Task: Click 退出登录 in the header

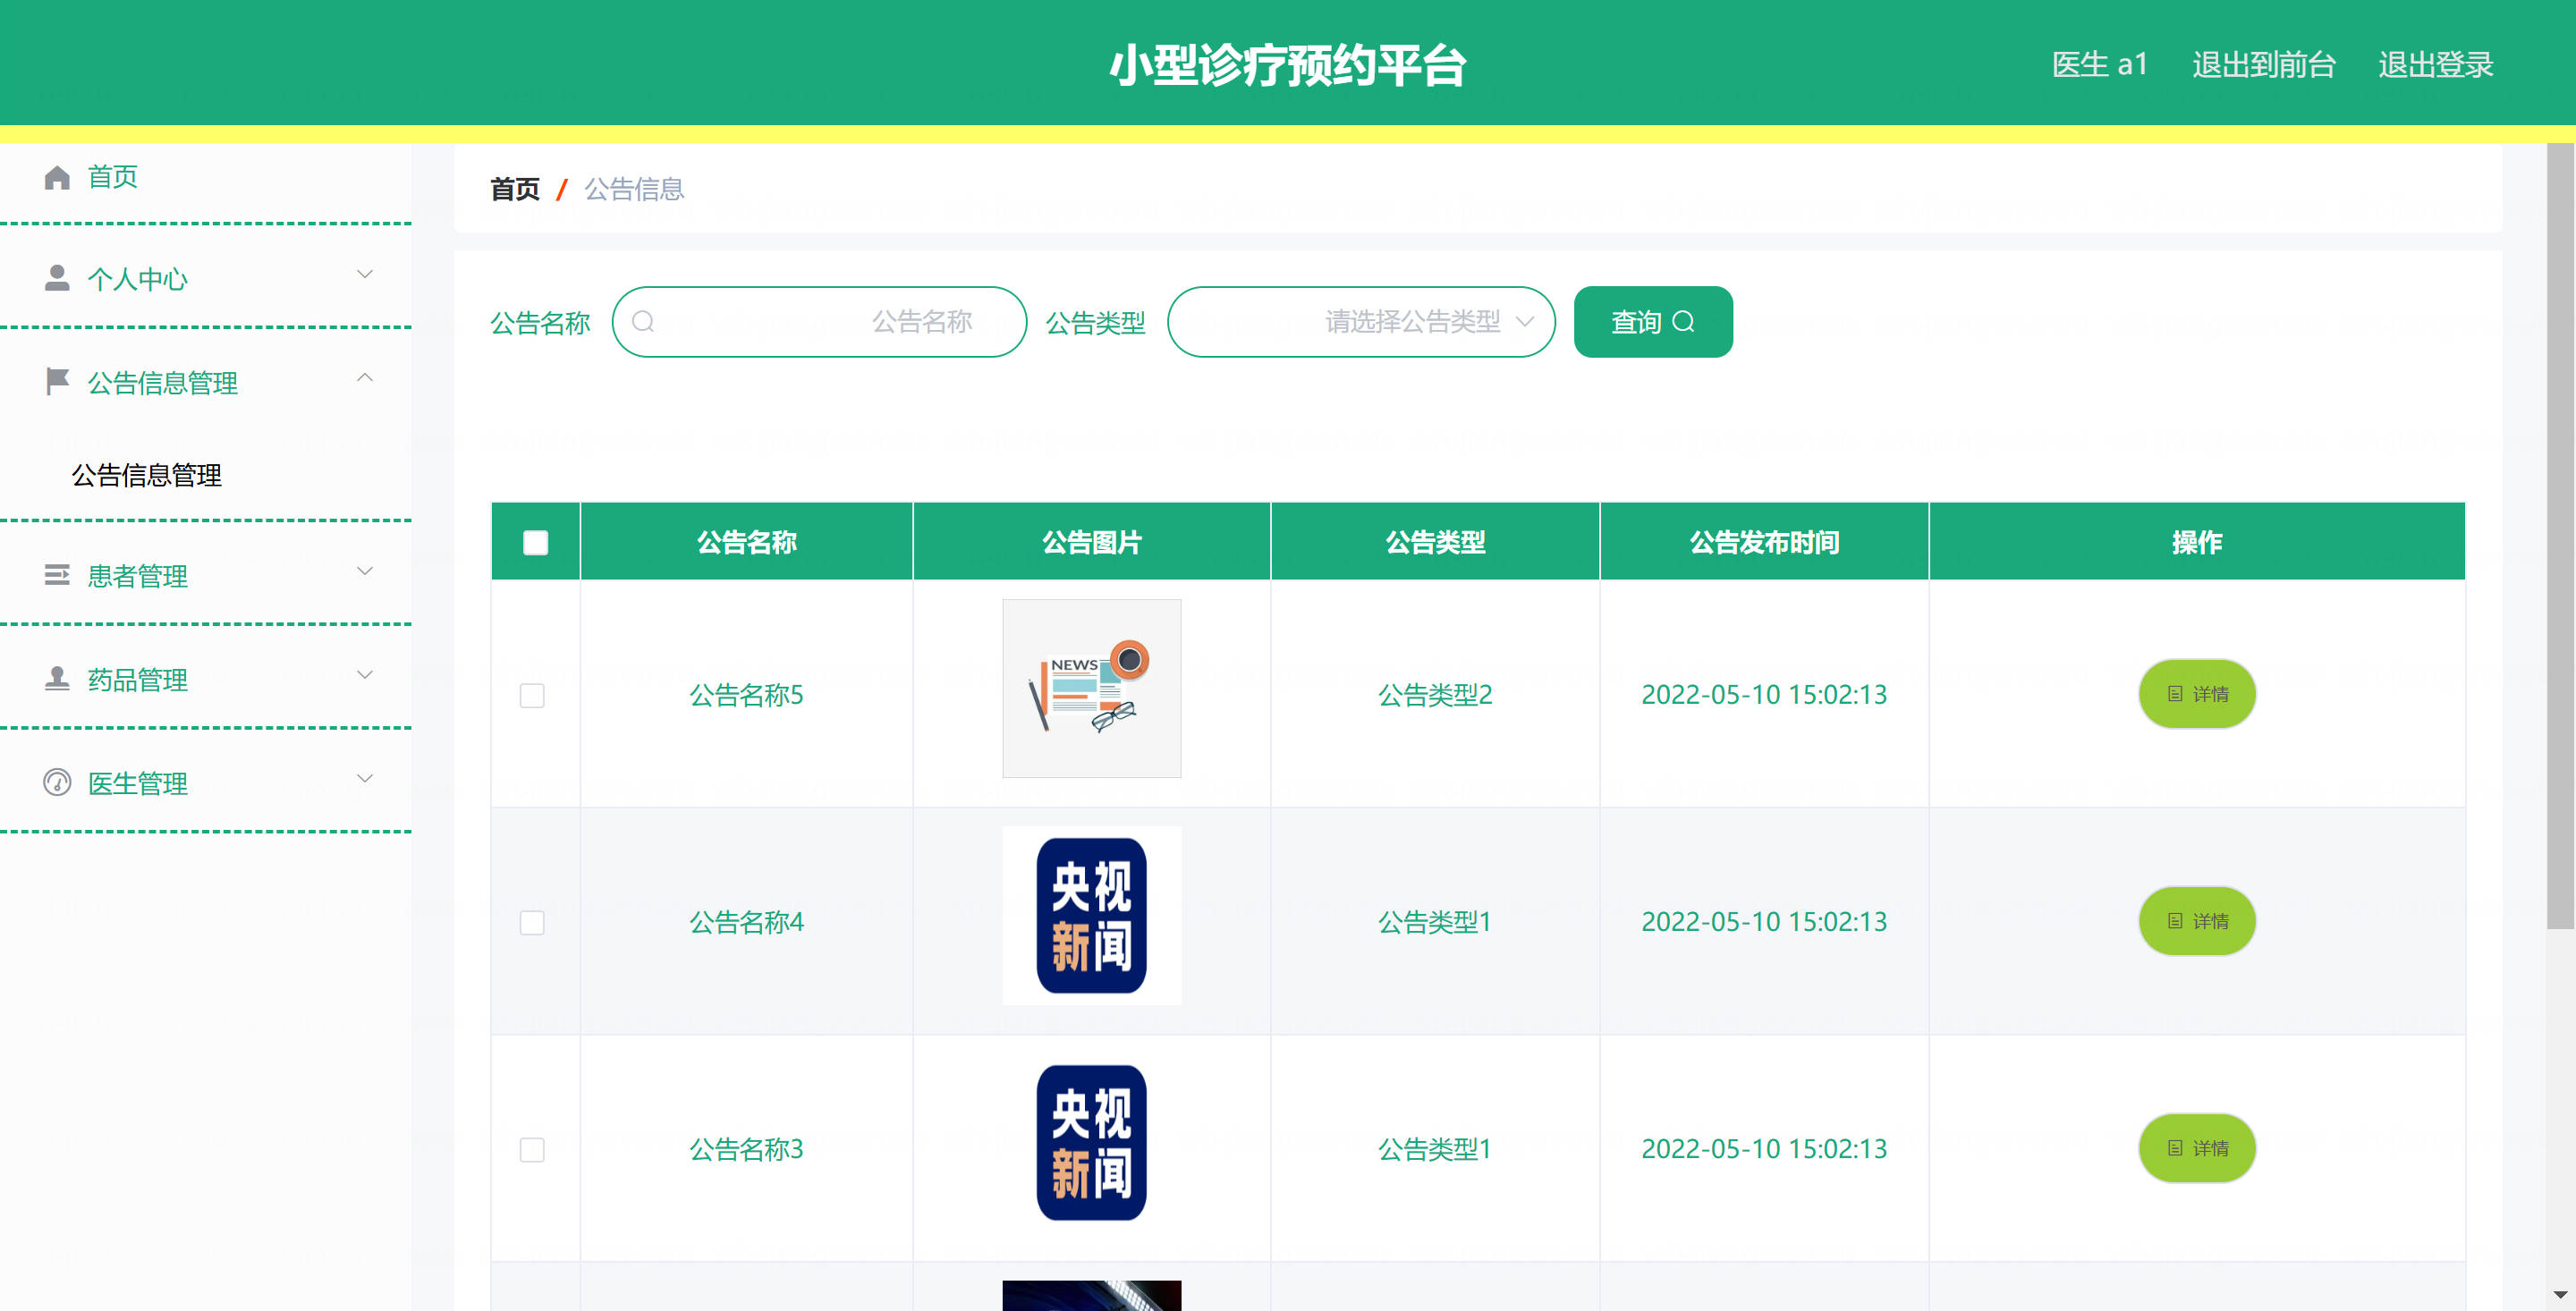Action: [2436, 65]
